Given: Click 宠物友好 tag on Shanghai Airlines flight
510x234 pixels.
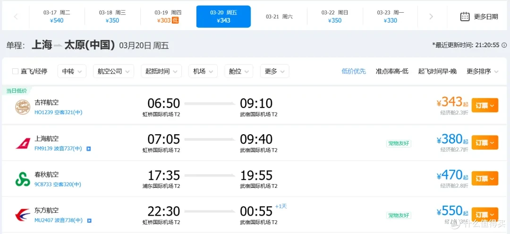Looking at the screenshot, I should (399, 144).
